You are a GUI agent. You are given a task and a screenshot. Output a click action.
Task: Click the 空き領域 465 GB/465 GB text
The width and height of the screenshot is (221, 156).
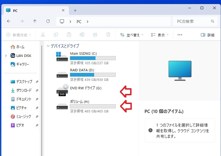89,111
